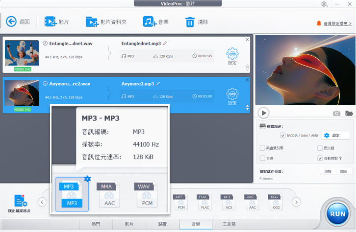The height and width of the screenshot is (232, 356).
Task: Reorder Entanglednet item with up/down arrows
Action: [247, 67]
